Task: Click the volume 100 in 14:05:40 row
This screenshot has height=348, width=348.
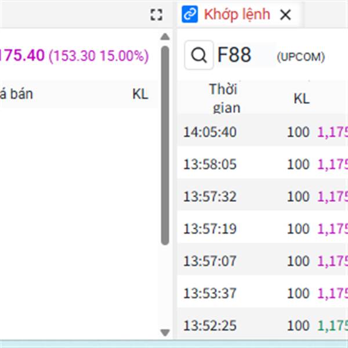Action: click(298, 132)
